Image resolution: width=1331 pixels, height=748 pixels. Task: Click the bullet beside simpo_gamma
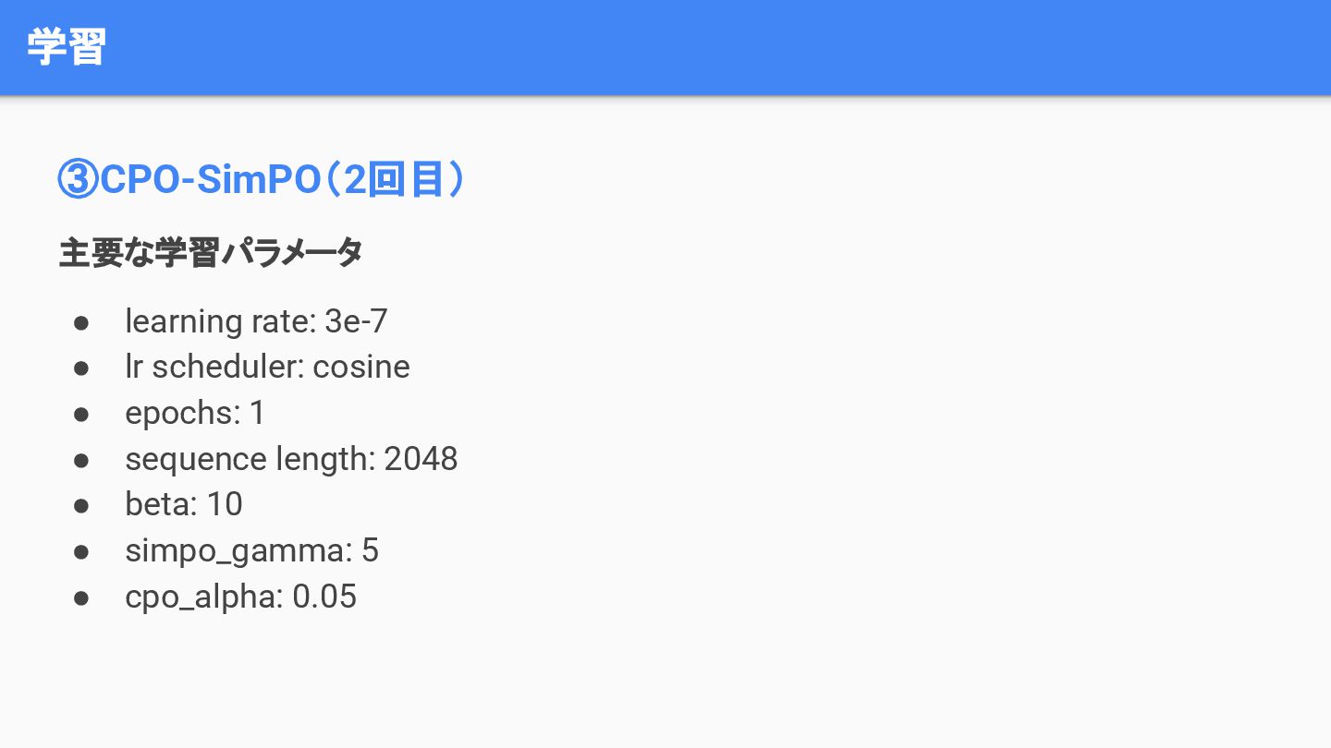(81, 551)
